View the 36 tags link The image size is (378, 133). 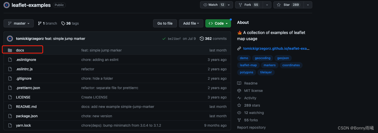(70, 23)
